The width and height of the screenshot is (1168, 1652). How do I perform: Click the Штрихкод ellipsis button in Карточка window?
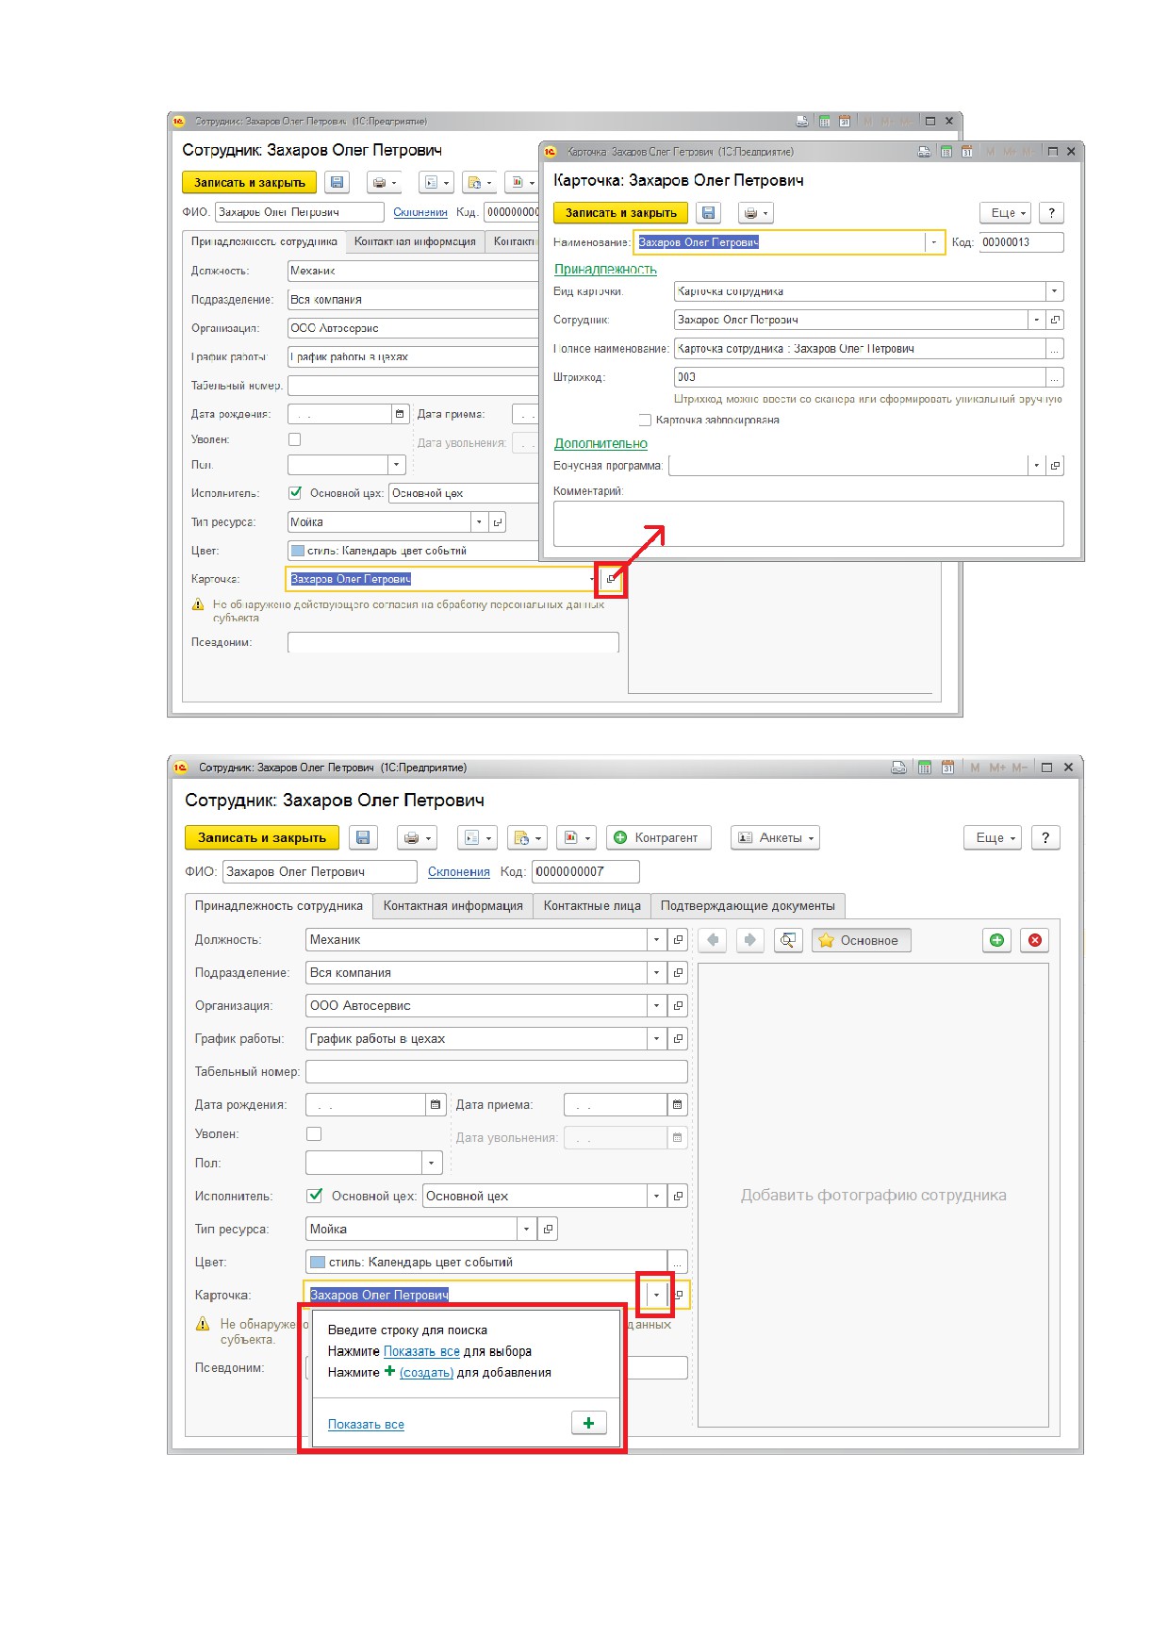coord(1056,377)
